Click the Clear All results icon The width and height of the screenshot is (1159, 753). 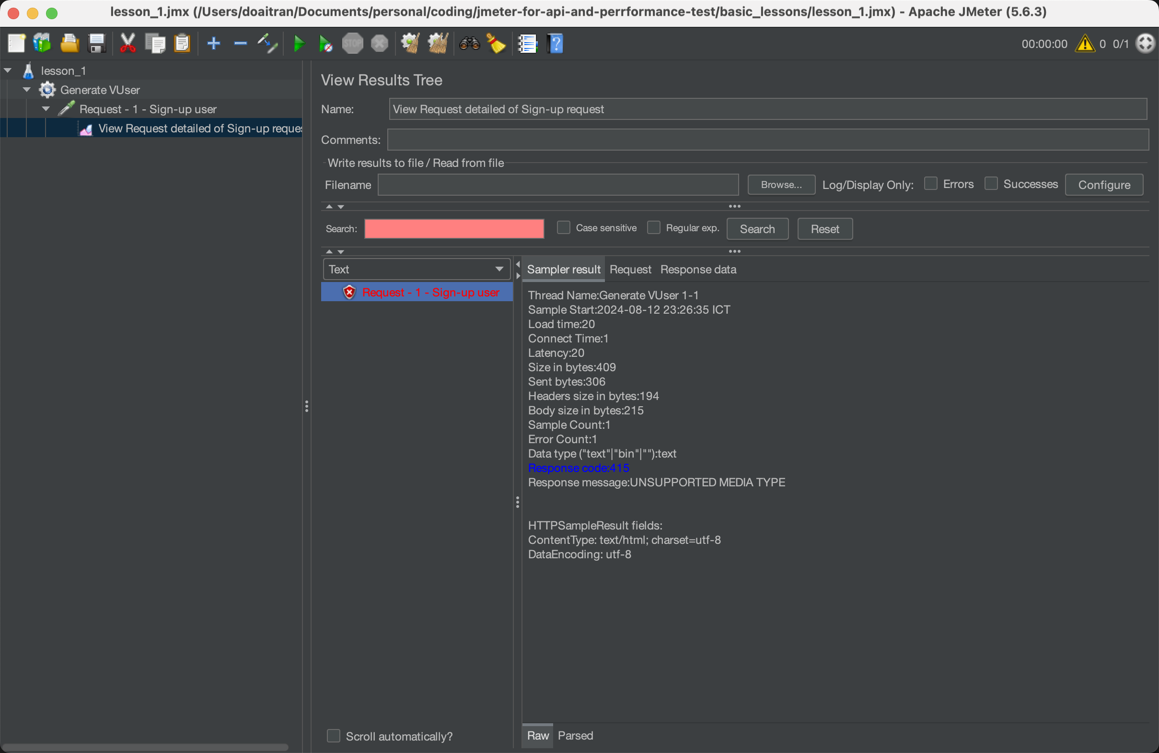(437, 43)
